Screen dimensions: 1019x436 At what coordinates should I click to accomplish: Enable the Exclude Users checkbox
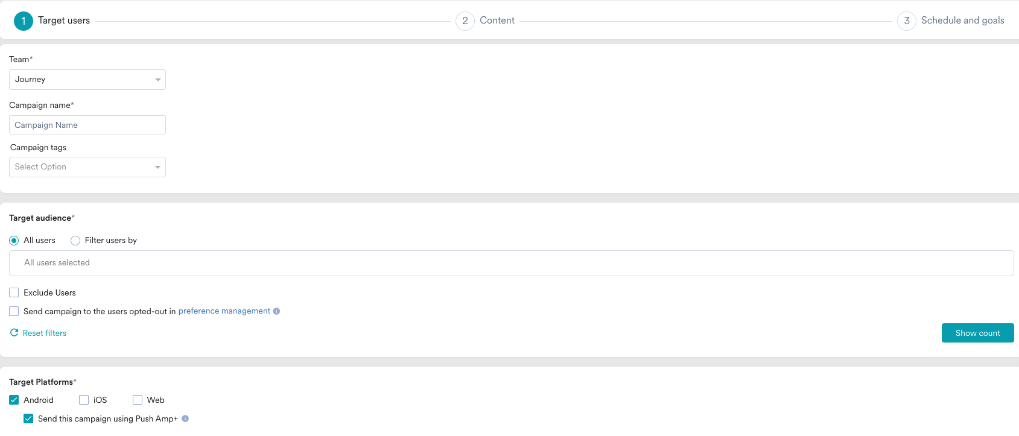coord(14,292)
